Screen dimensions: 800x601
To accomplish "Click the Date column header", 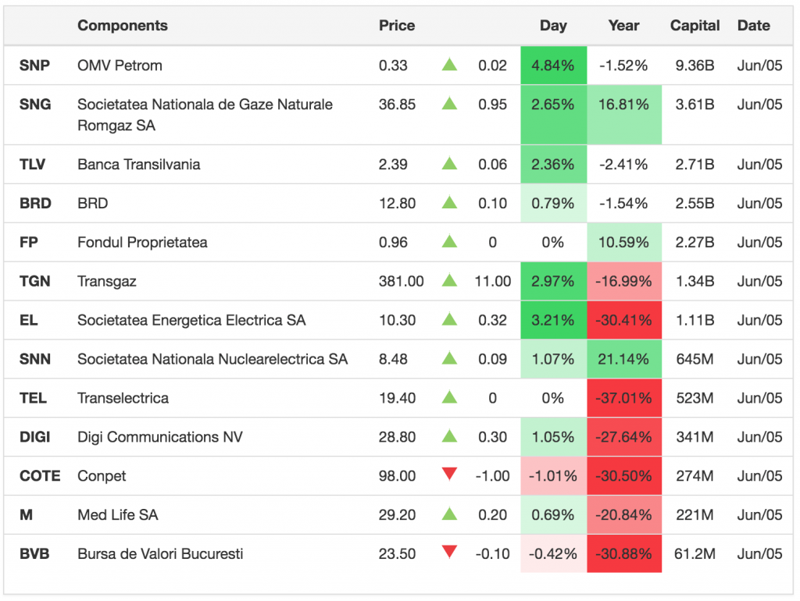I will [x=753, y=26].
